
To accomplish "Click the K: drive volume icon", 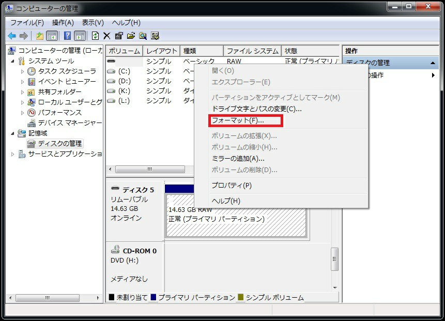I will coord(111,91).
